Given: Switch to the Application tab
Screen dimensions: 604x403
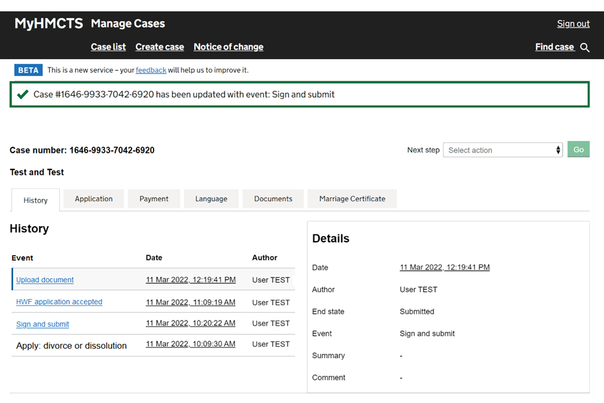Looking at the screenshot, I should point(94,199).
